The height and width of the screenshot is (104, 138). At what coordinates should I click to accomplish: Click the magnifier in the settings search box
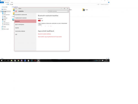(x=67, y=11)
